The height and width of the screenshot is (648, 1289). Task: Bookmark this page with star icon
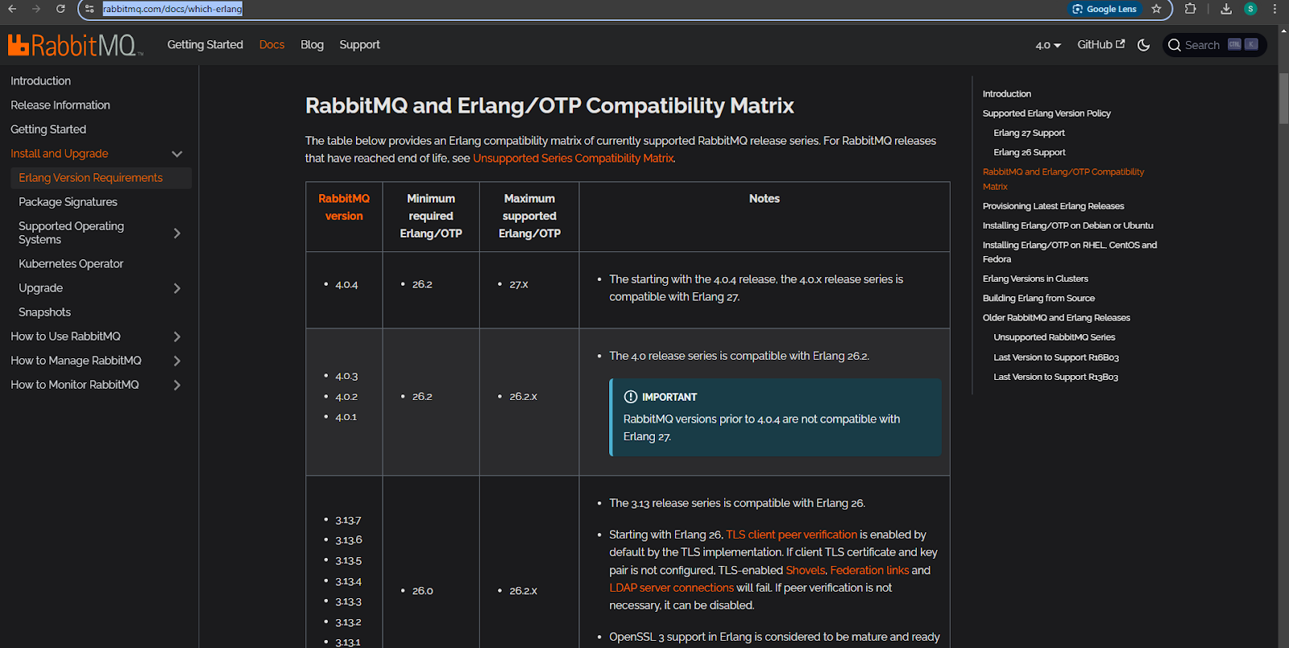tap(1156, 9)
